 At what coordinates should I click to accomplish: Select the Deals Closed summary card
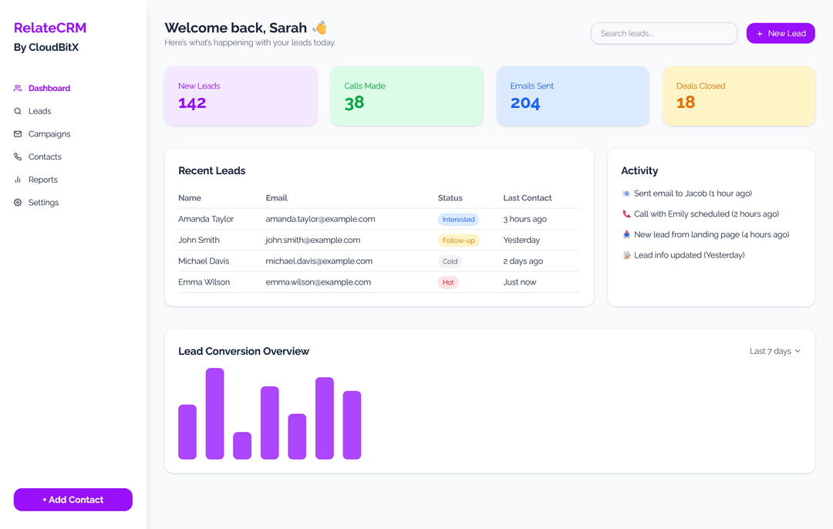738,96
